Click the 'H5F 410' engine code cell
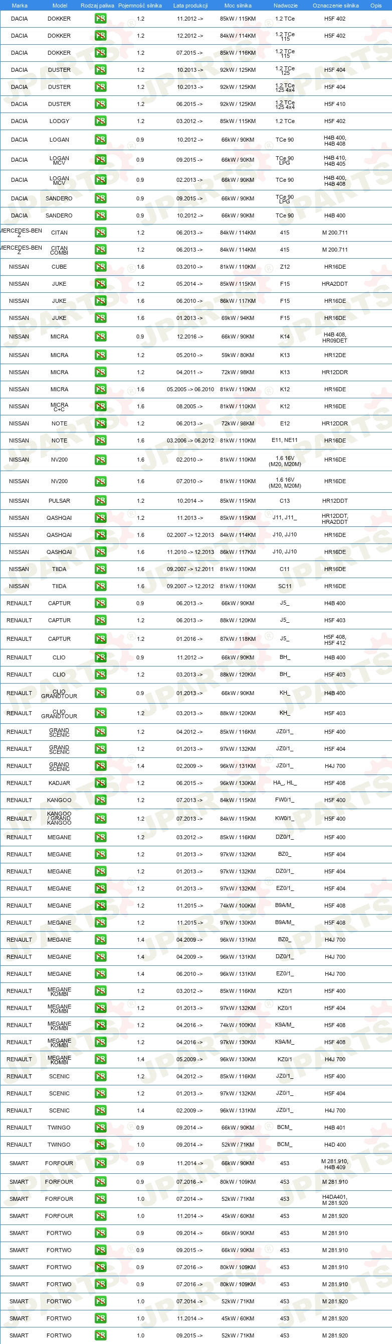The width and height of the screenshot is (392, 1344). (335, 104)
